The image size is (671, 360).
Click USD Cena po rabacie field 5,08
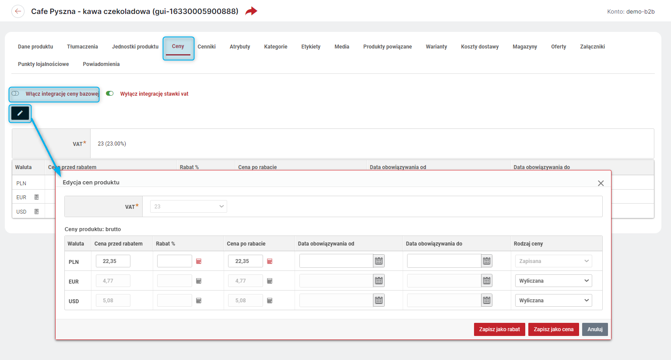[x=246, y=300]
